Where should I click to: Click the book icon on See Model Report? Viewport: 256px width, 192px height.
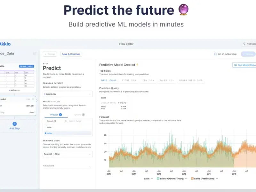point(236,65)
